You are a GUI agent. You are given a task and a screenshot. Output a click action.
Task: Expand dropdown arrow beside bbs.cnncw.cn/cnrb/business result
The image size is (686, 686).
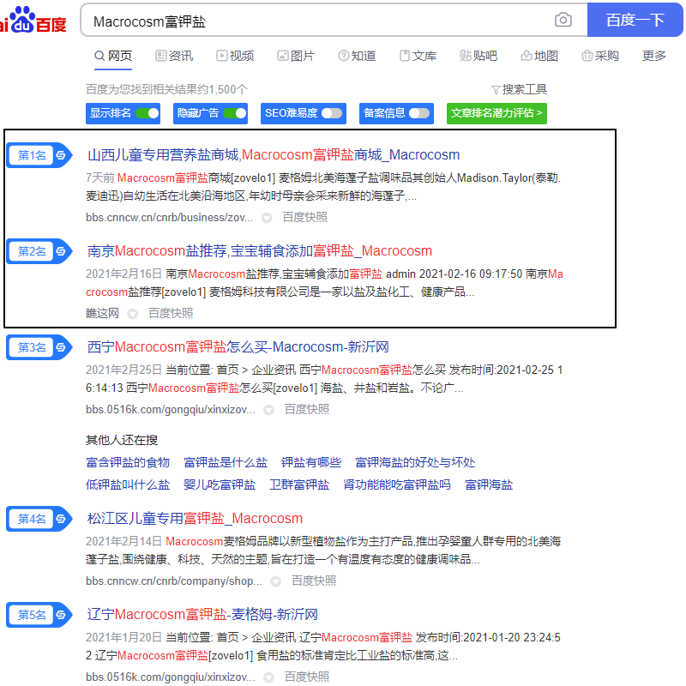pos(267,218)
